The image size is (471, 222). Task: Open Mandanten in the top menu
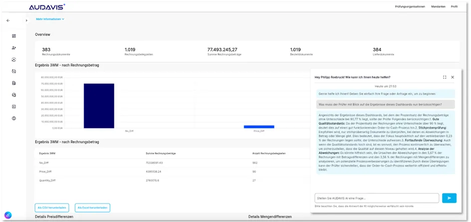438,6
